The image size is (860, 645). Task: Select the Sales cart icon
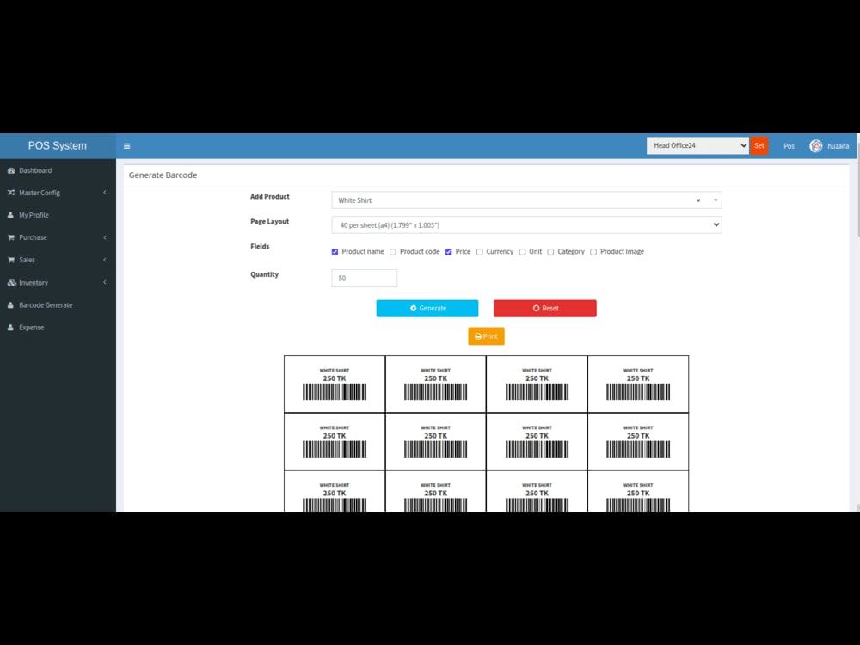12,260
